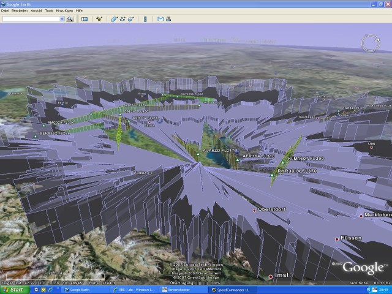Image resolution: width=392 pixels, height=294 pixels.
Task: Open the Hilfe menu
Action: [79, 11]
